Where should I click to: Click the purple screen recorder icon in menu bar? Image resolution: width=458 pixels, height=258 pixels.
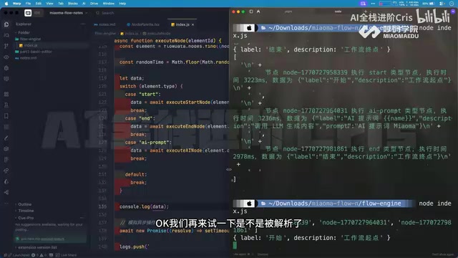363,4
